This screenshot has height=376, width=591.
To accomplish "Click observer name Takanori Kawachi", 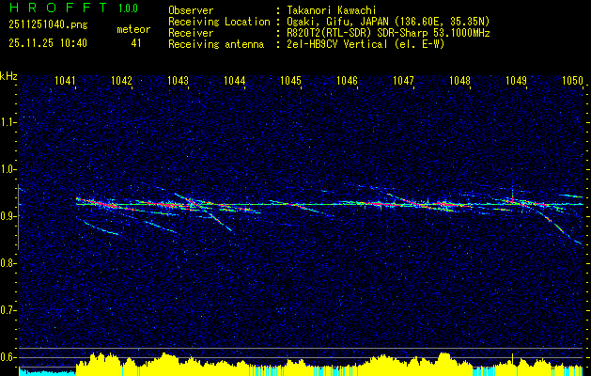I will tap(332, 10).
